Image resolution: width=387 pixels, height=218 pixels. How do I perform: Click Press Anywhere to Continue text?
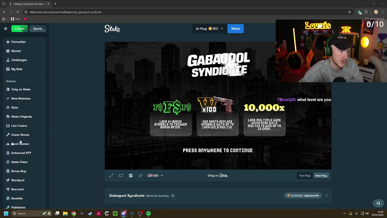coord(218,150)
